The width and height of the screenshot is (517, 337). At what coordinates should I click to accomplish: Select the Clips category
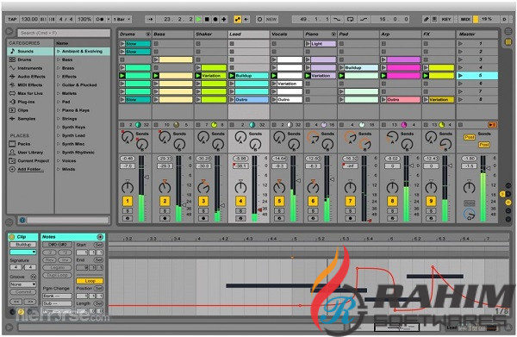tap(30, 110)
